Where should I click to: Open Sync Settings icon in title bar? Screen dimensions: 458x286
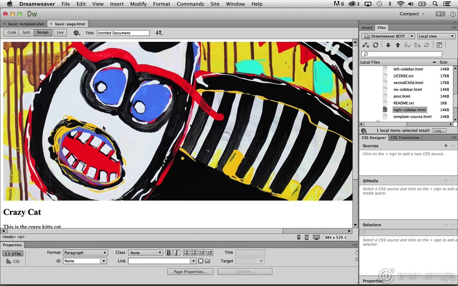(440, 14)
